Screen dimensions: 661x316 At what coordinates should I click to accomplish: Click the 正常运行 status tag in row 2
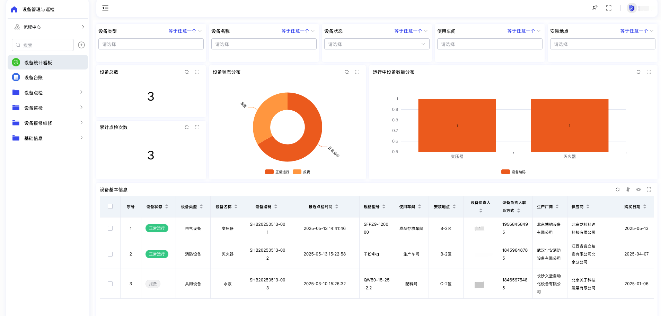click(x=157, y=254)
